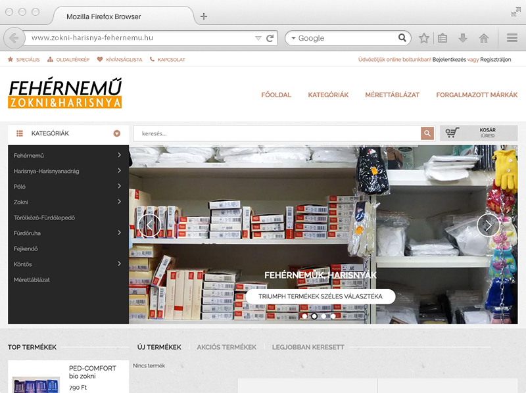Click the browser home icon
526x393 pixels.
tap(484, 38)
